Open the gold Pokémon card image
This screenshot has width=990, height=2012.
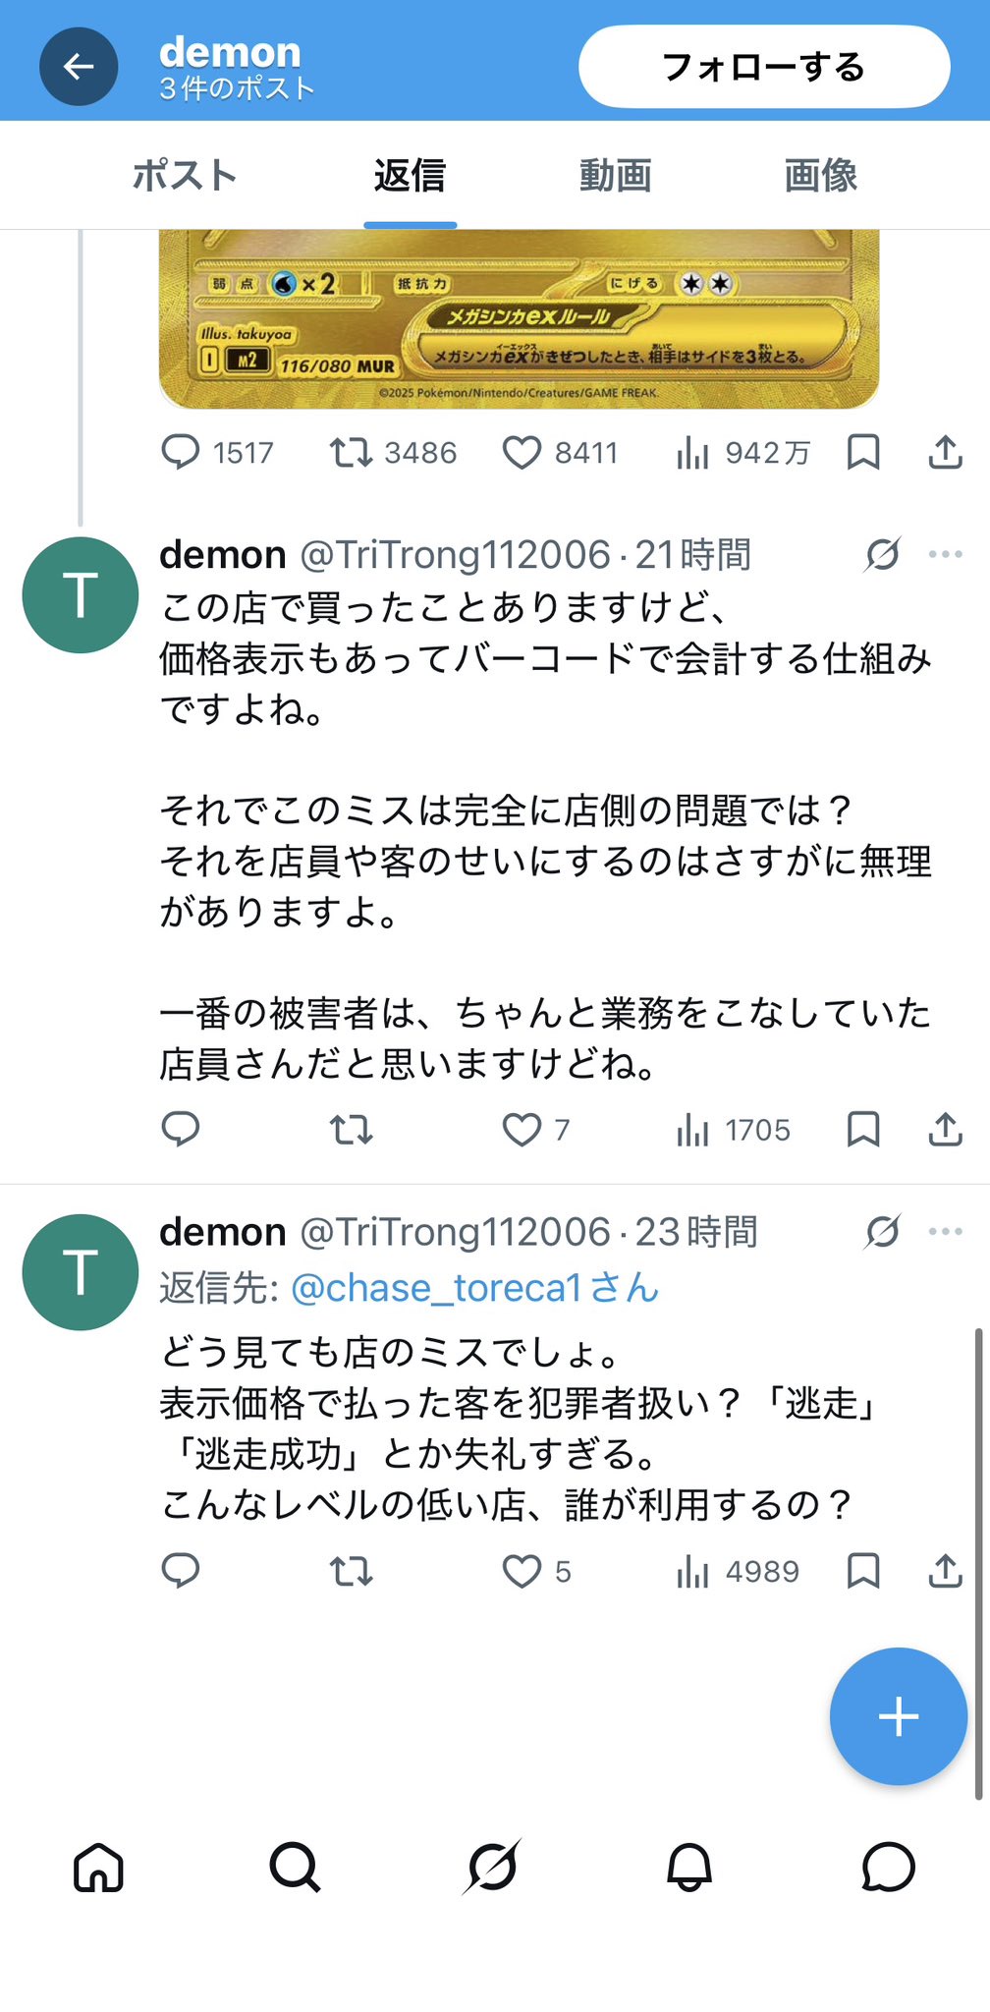(x=519, y=319)
